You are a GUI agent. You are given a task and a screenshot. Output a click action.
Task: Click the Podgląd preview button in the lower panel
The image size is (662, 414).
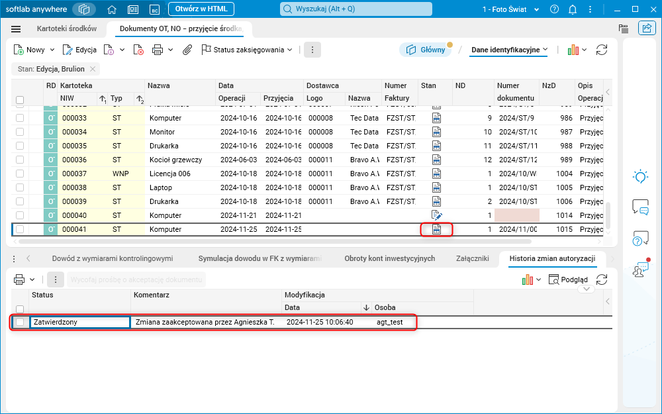tap(568, 280)
